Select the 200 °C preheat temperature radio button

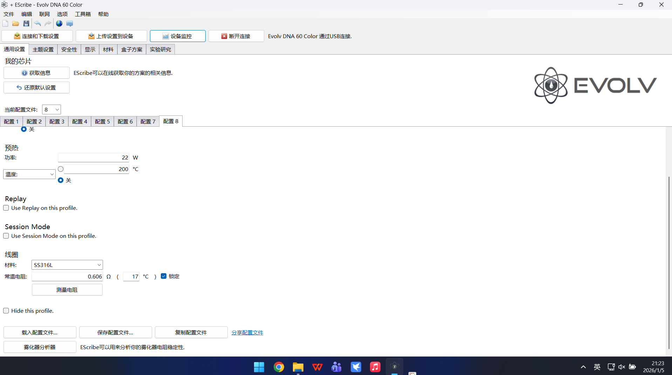point(61,169)
